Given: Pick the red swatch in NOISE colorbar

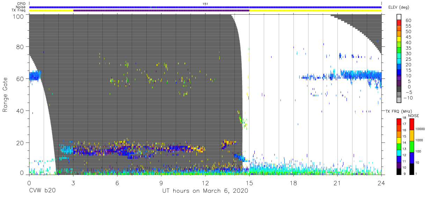Looking at the screenshot, I should [x=412, y=124].
